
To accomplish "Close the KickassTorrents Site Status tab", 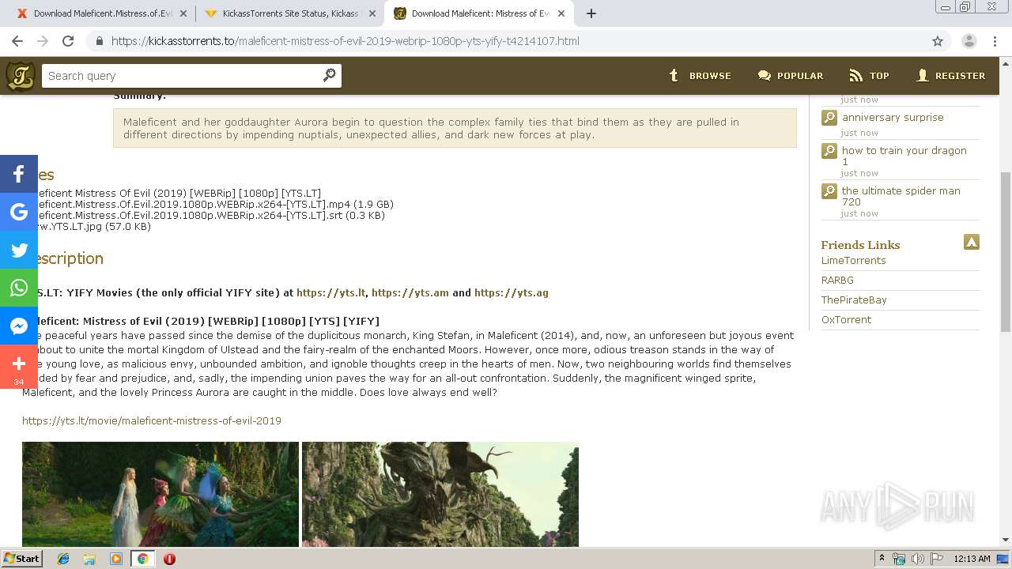I will pos(372,13).
